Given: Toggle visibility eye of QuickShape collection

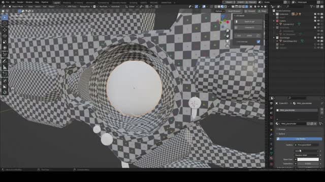Looking at the screenshot, I should coord(318,38).
